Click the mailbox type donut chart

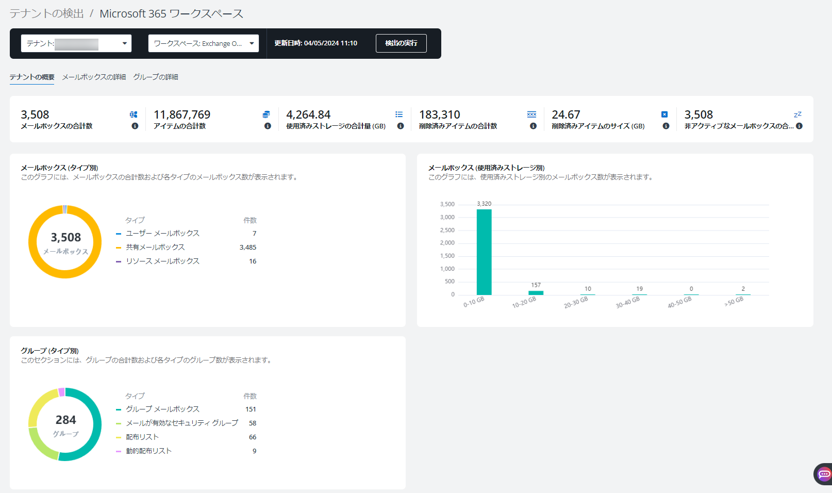[65, 242]
